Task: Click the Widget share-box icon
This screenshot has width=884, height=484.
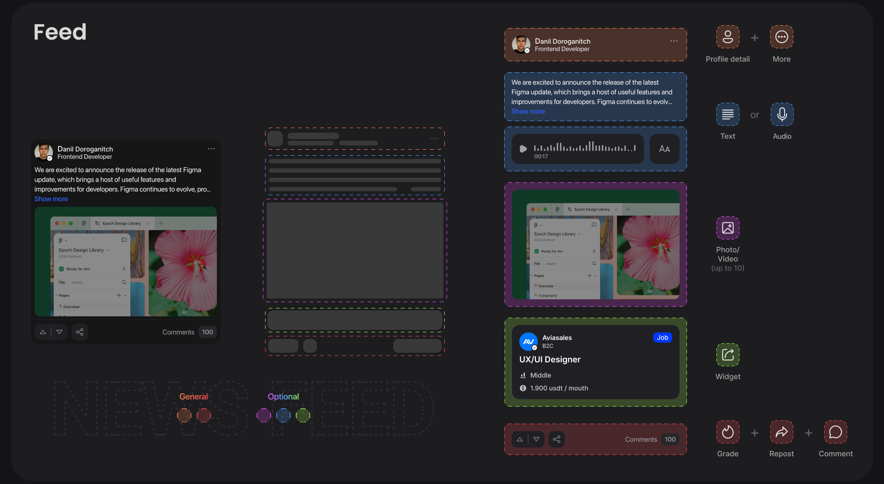Action: [x=727, y=355]
